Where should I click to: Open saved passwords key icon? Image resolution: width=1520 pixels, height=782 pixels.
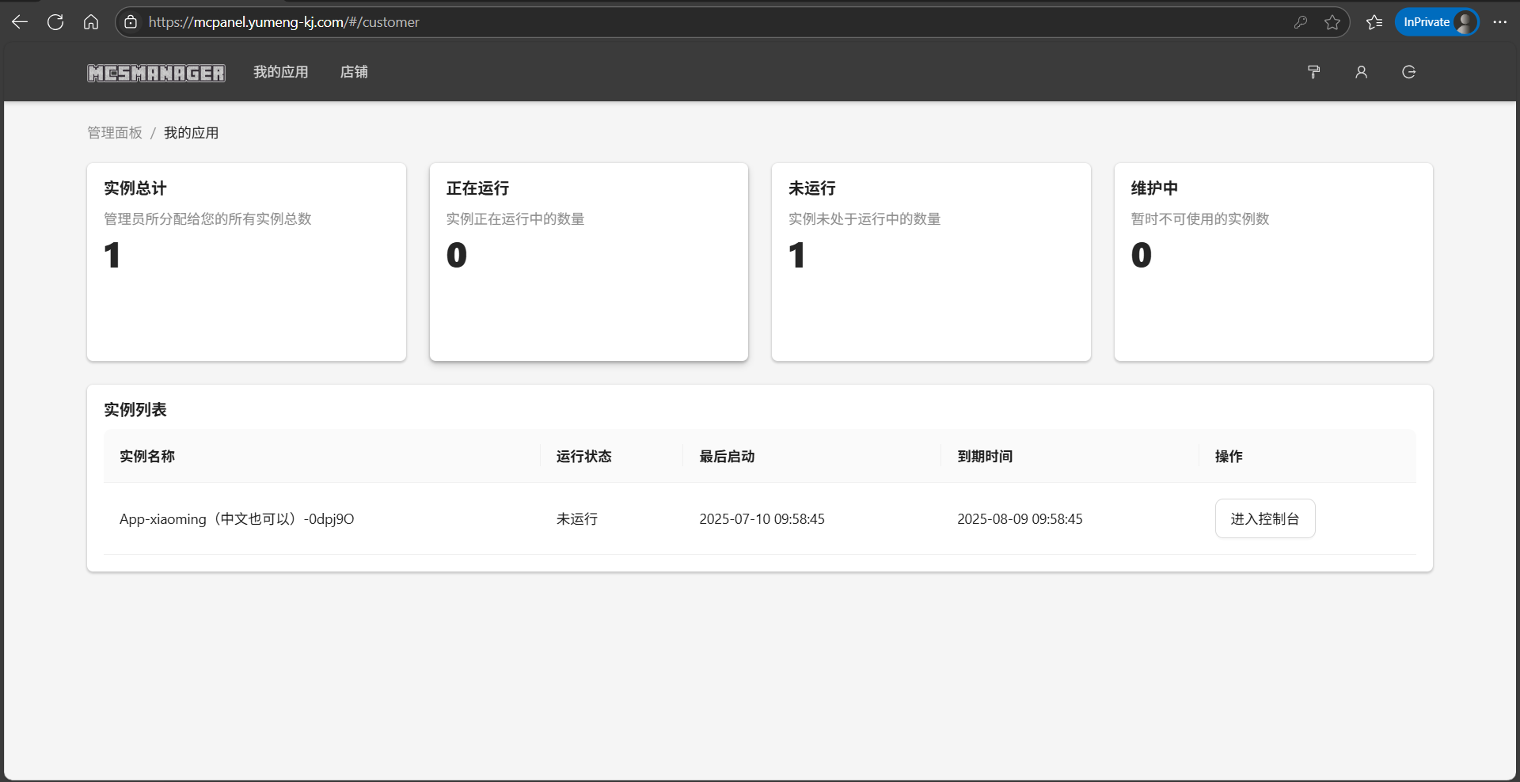(1300, 22)
